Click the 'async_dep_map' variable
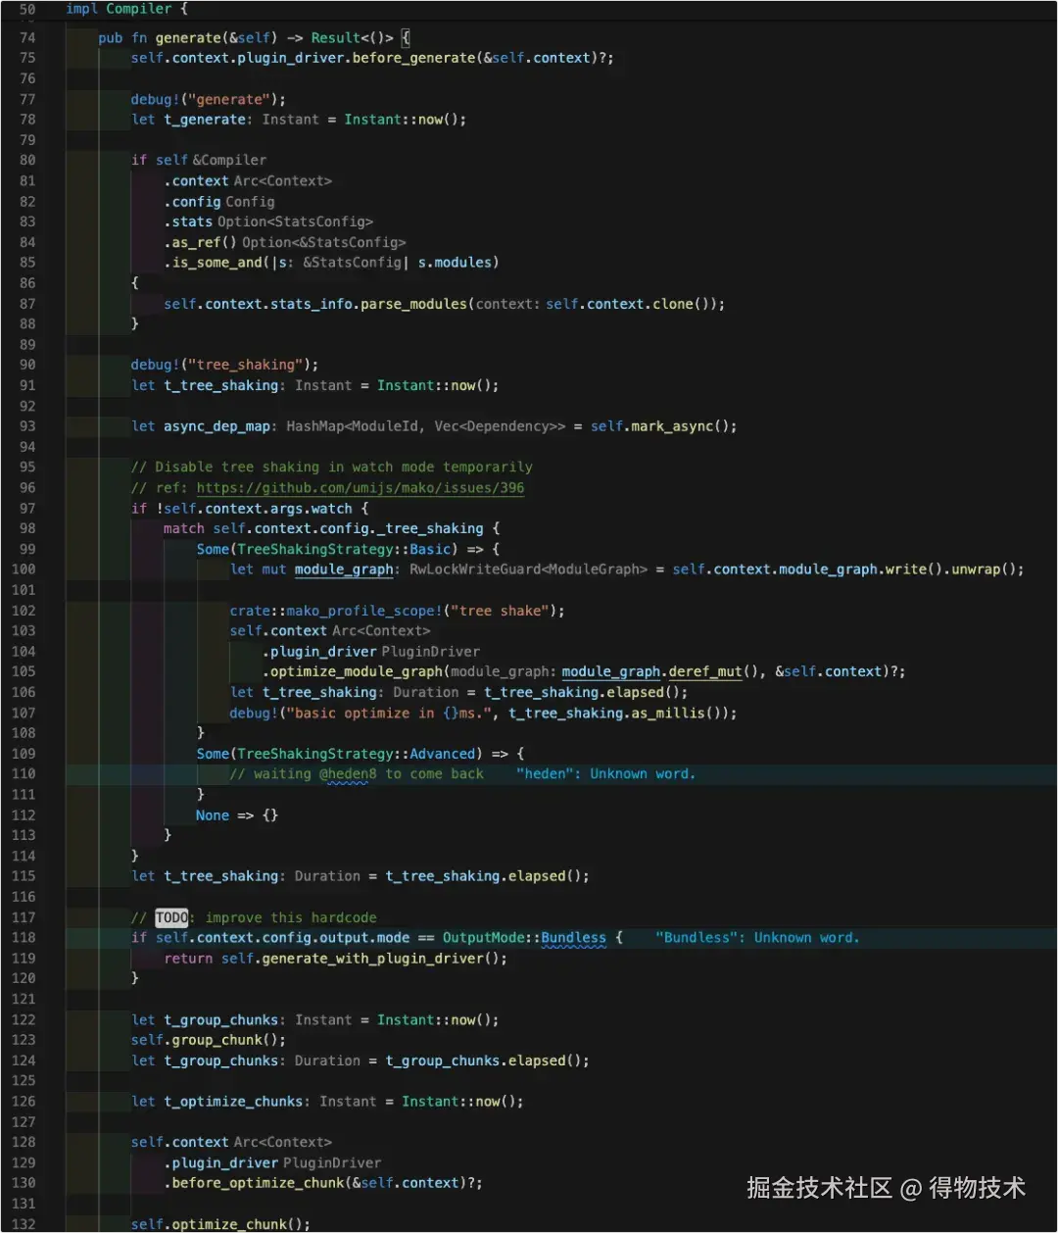Screen dimensions: 1058x1233 [x=216, y=426]
